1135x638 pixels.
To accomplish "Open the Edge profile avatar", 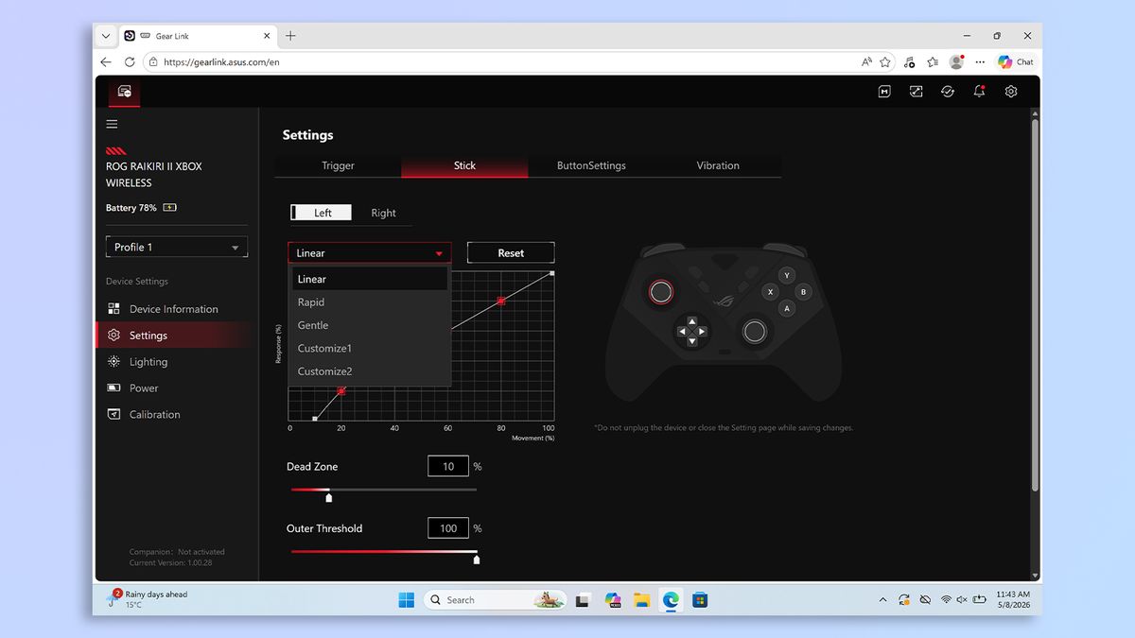I will click(x=956, y=62).
